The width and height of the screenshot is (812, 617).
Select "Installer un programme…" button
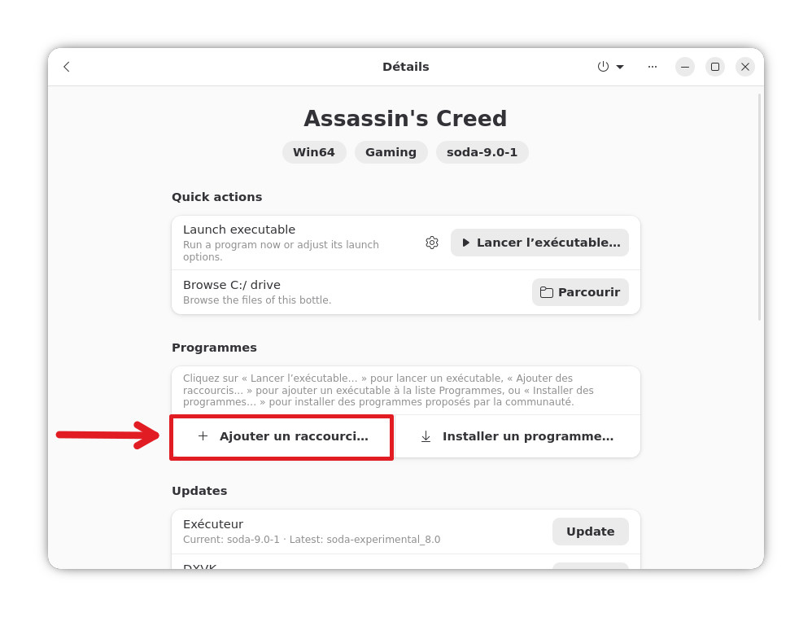click(517, 436)
